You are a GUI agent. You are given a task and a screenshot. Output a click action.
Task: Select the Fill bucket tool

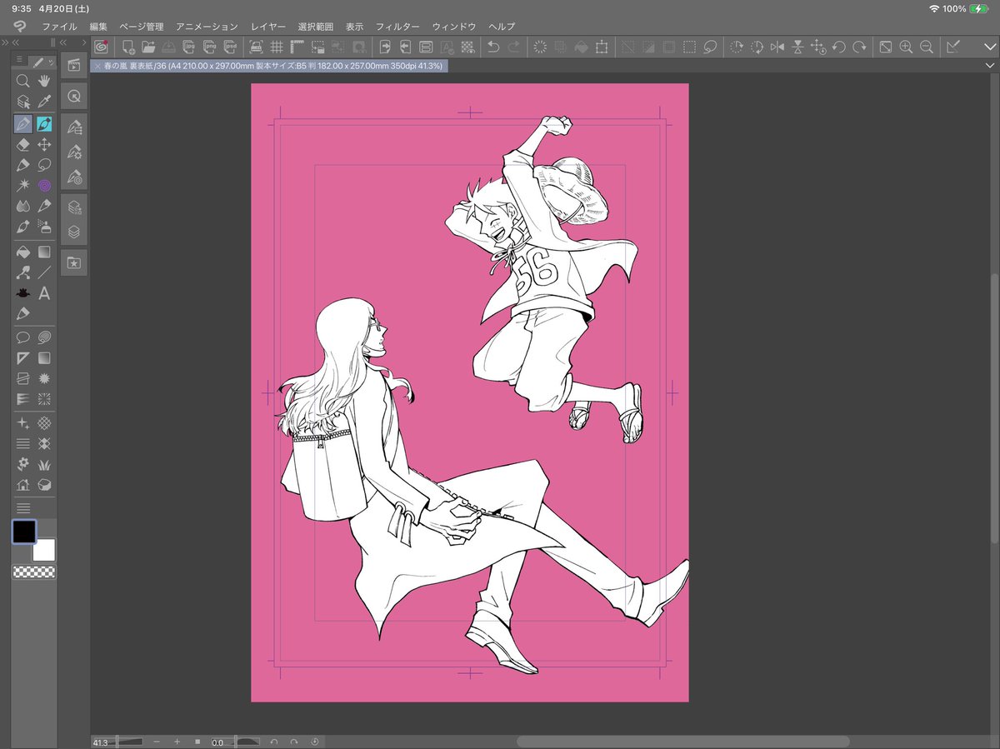pyautogui.click(x=23, y=251)
